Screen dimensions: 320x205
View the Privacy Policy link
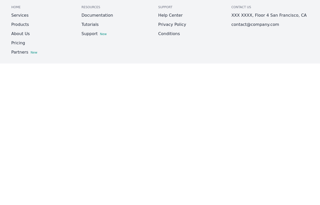[x=172, y=25]
